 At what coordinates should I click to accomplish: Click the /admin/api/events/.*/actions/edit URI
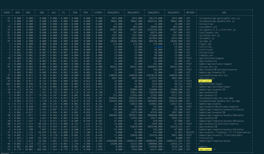220,135
